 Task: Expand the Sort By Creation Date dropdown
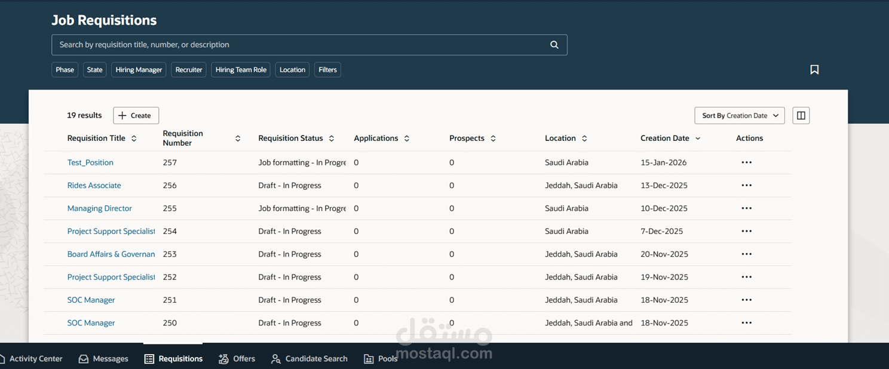coord(739,116)
